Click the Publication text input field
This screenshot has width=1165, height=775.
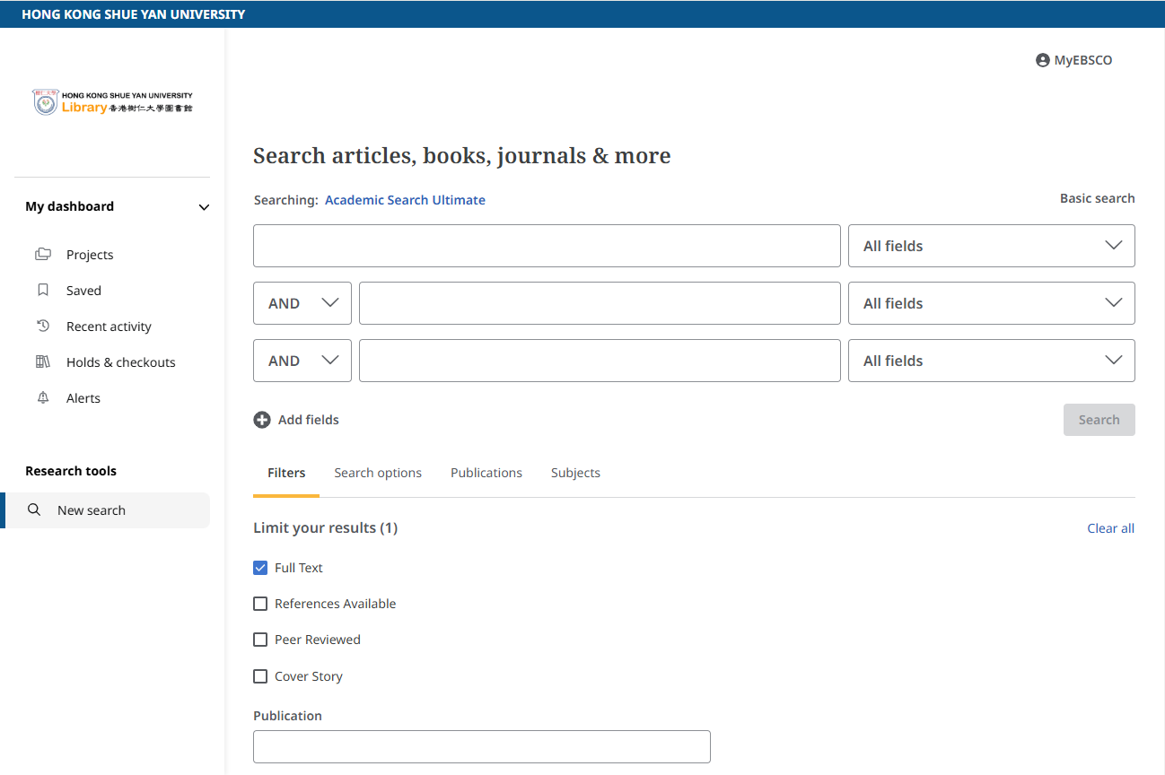tap(482, 746)
